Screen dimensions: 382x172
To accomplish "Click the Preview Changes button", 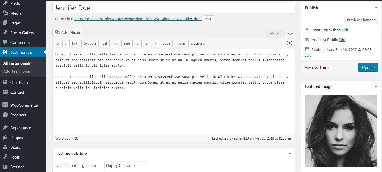I will (x=361, y=20).
